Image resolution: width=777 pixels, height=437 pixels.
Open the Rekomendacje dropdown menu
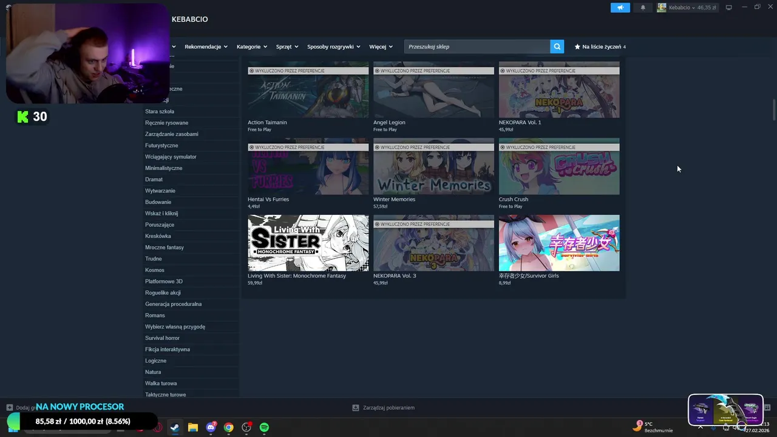pos(206,47)
